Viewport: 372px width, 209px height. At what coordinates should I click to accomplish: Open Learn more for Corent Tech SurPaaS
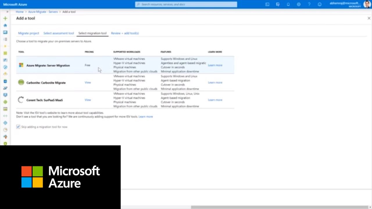click(x=215, y=100)
